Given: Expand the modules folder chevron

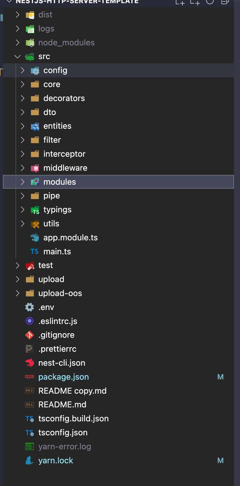Looking at the screenshot, I should pos(23,182).
